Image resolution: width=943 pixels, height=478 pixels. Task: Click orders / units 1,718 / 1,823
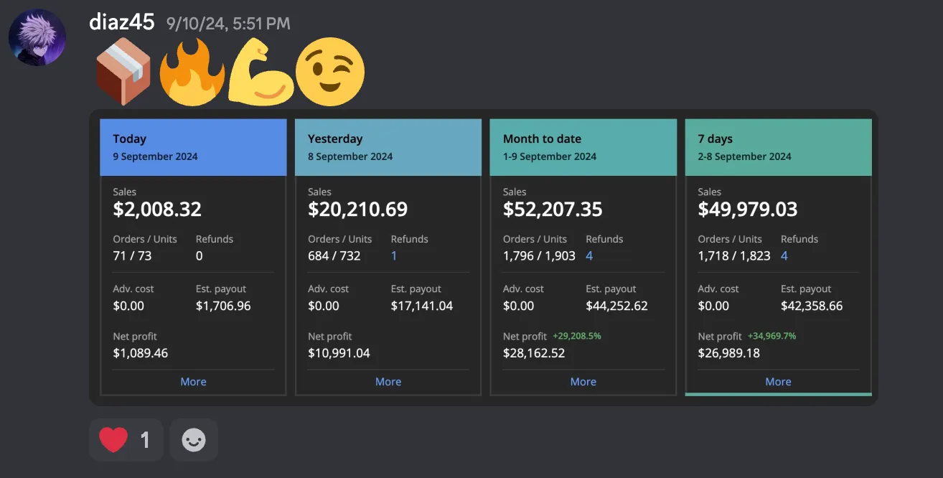point(734,256)
